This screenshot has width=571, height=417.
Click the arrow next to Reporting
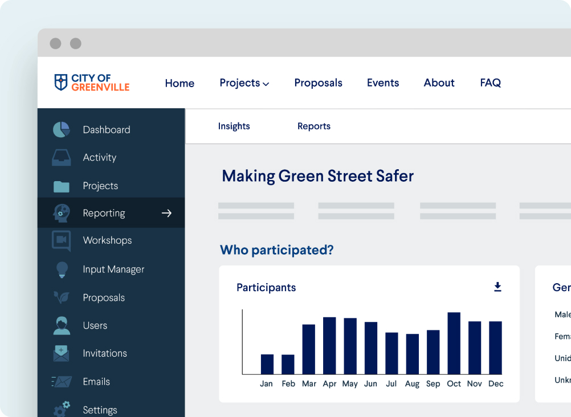click(x=166, y=213)
